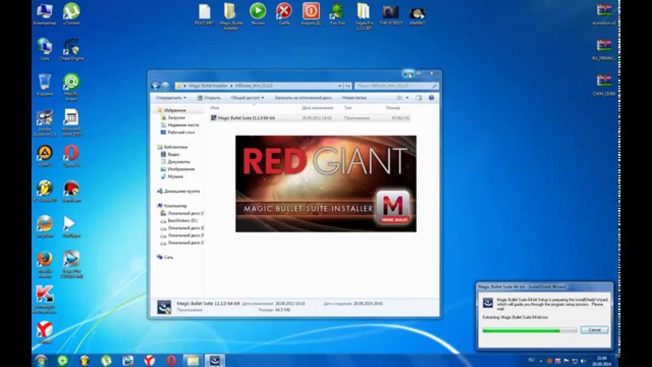Viewport: 652px width, 367px height.
Task: Click the Cancel button in InstallShield Wizard
Action: (x=594, y=330)
